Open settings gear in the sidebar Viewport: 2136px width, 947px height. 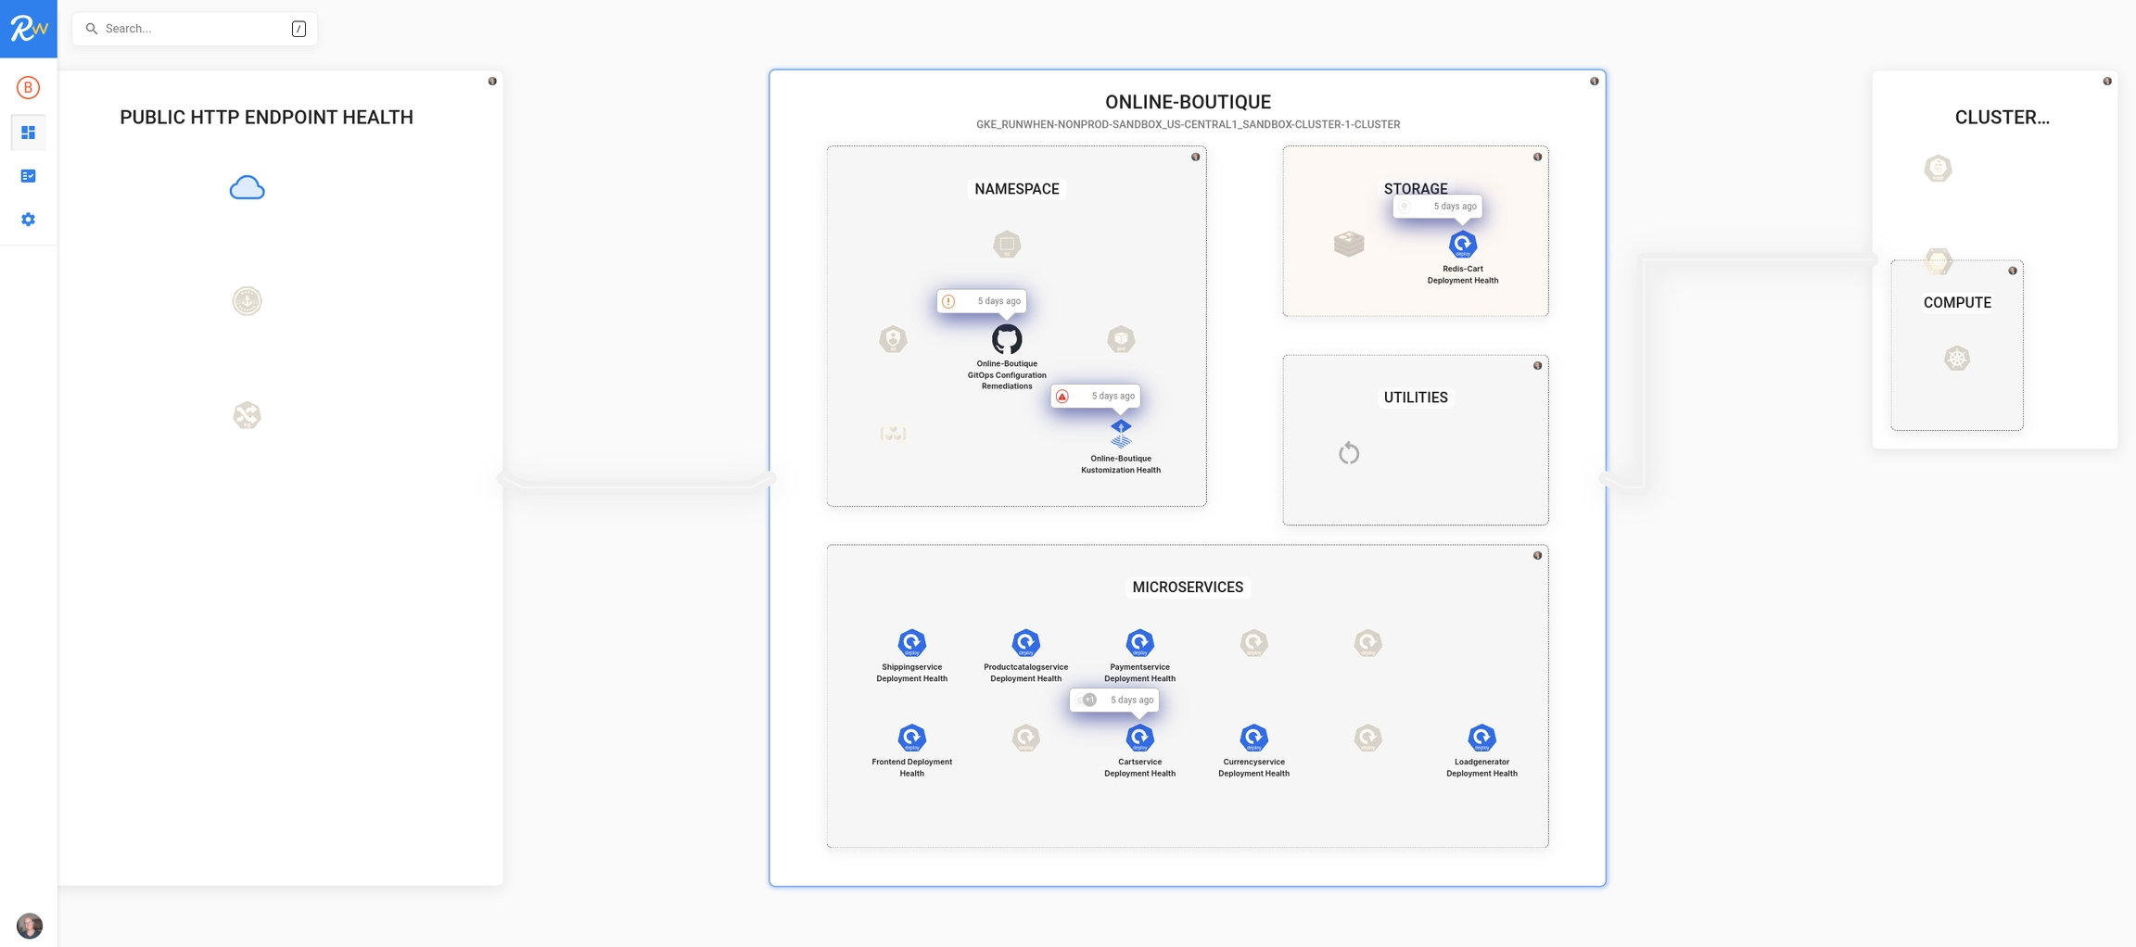(x=28, y=220)
